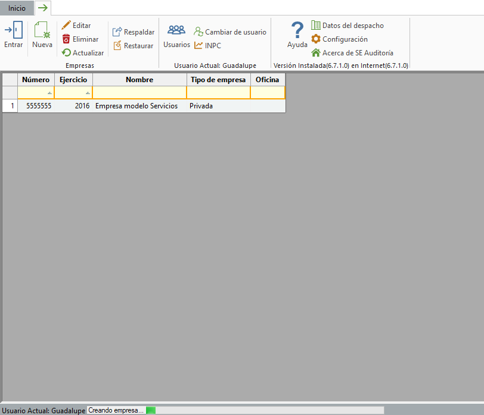
Task: Create a new company with Nueva
Action: coord(42,31)
